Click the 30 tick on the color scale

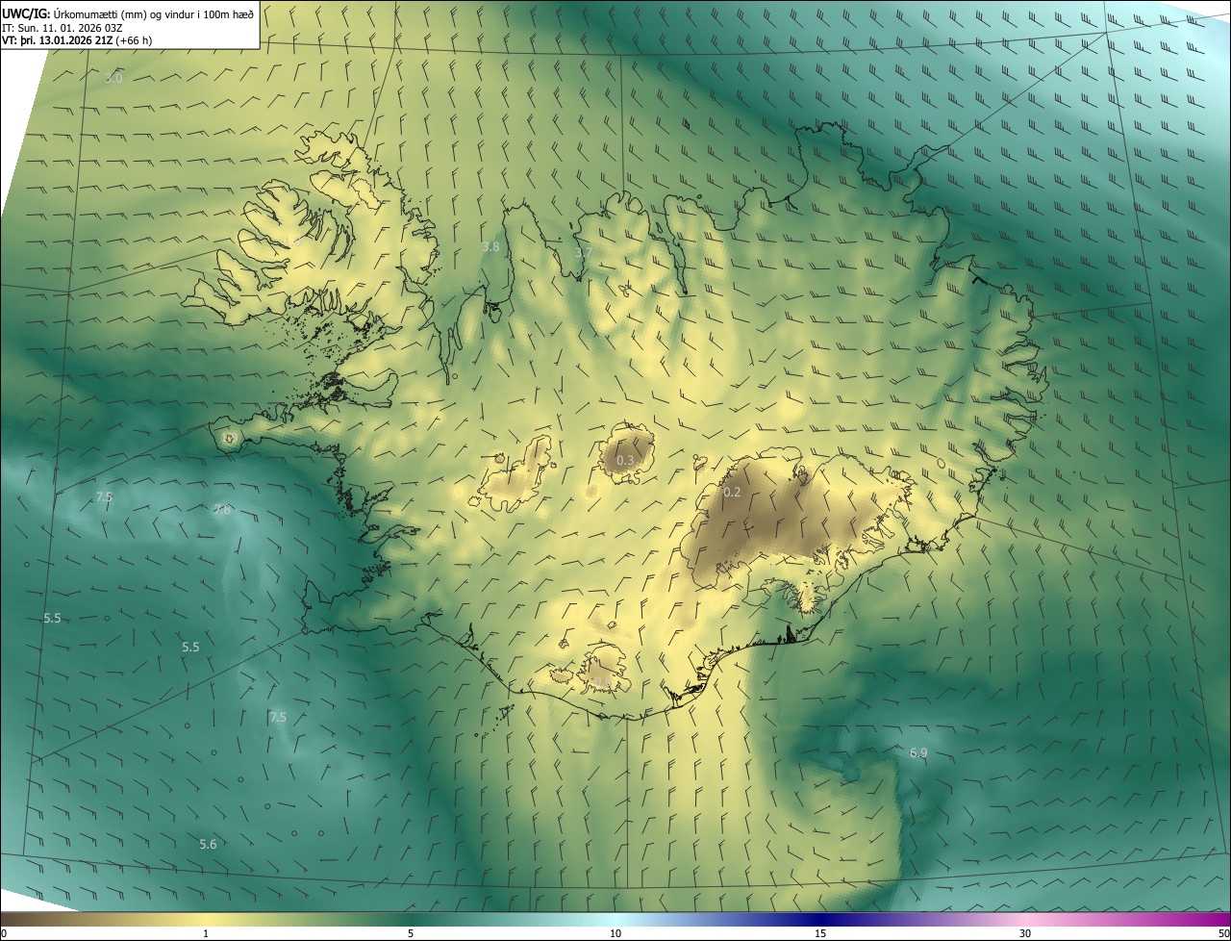[1025, 933]
